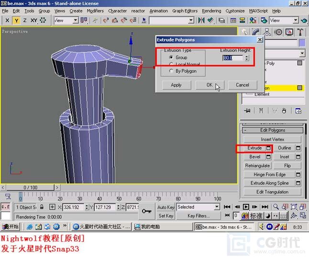The width and height of the screenshot is (309, 258).
Task: Click the Zoom viewport tool icon
Action: tap(276, 207)
